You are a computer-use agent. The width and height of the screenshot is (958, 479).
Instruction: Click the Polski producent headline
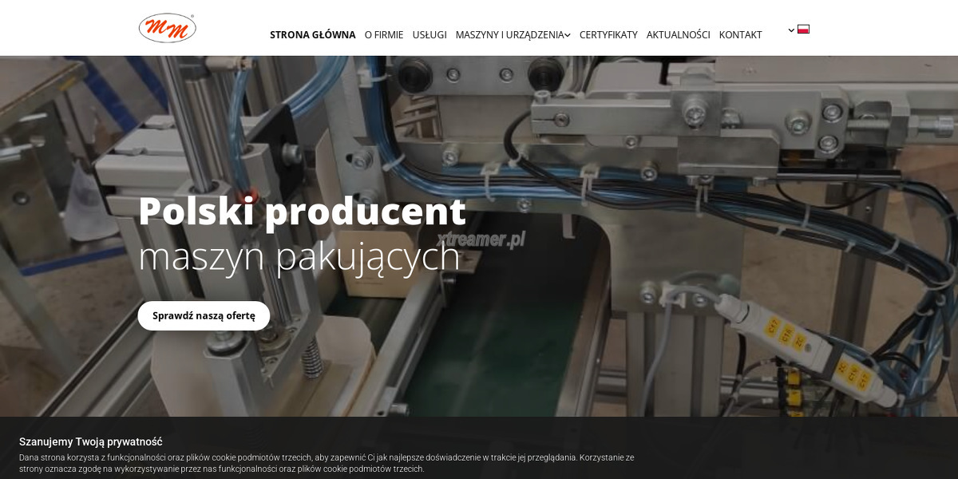302,212
